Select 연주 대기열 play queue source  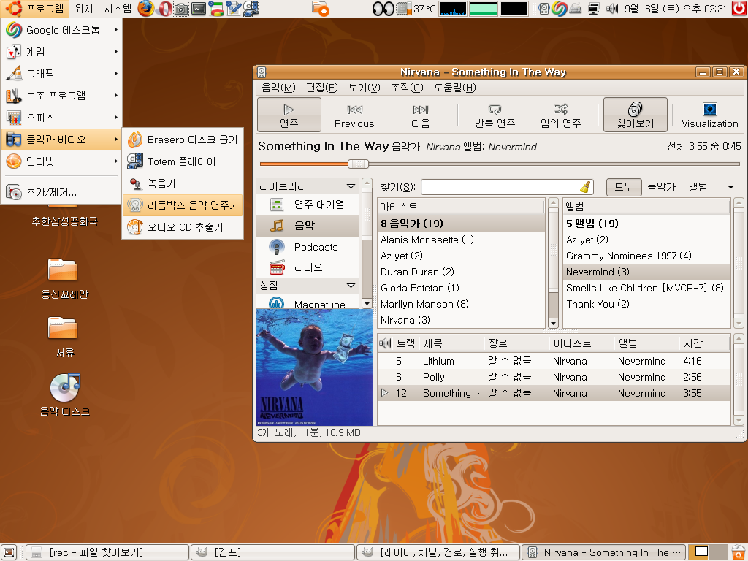(x=308, y=205)
